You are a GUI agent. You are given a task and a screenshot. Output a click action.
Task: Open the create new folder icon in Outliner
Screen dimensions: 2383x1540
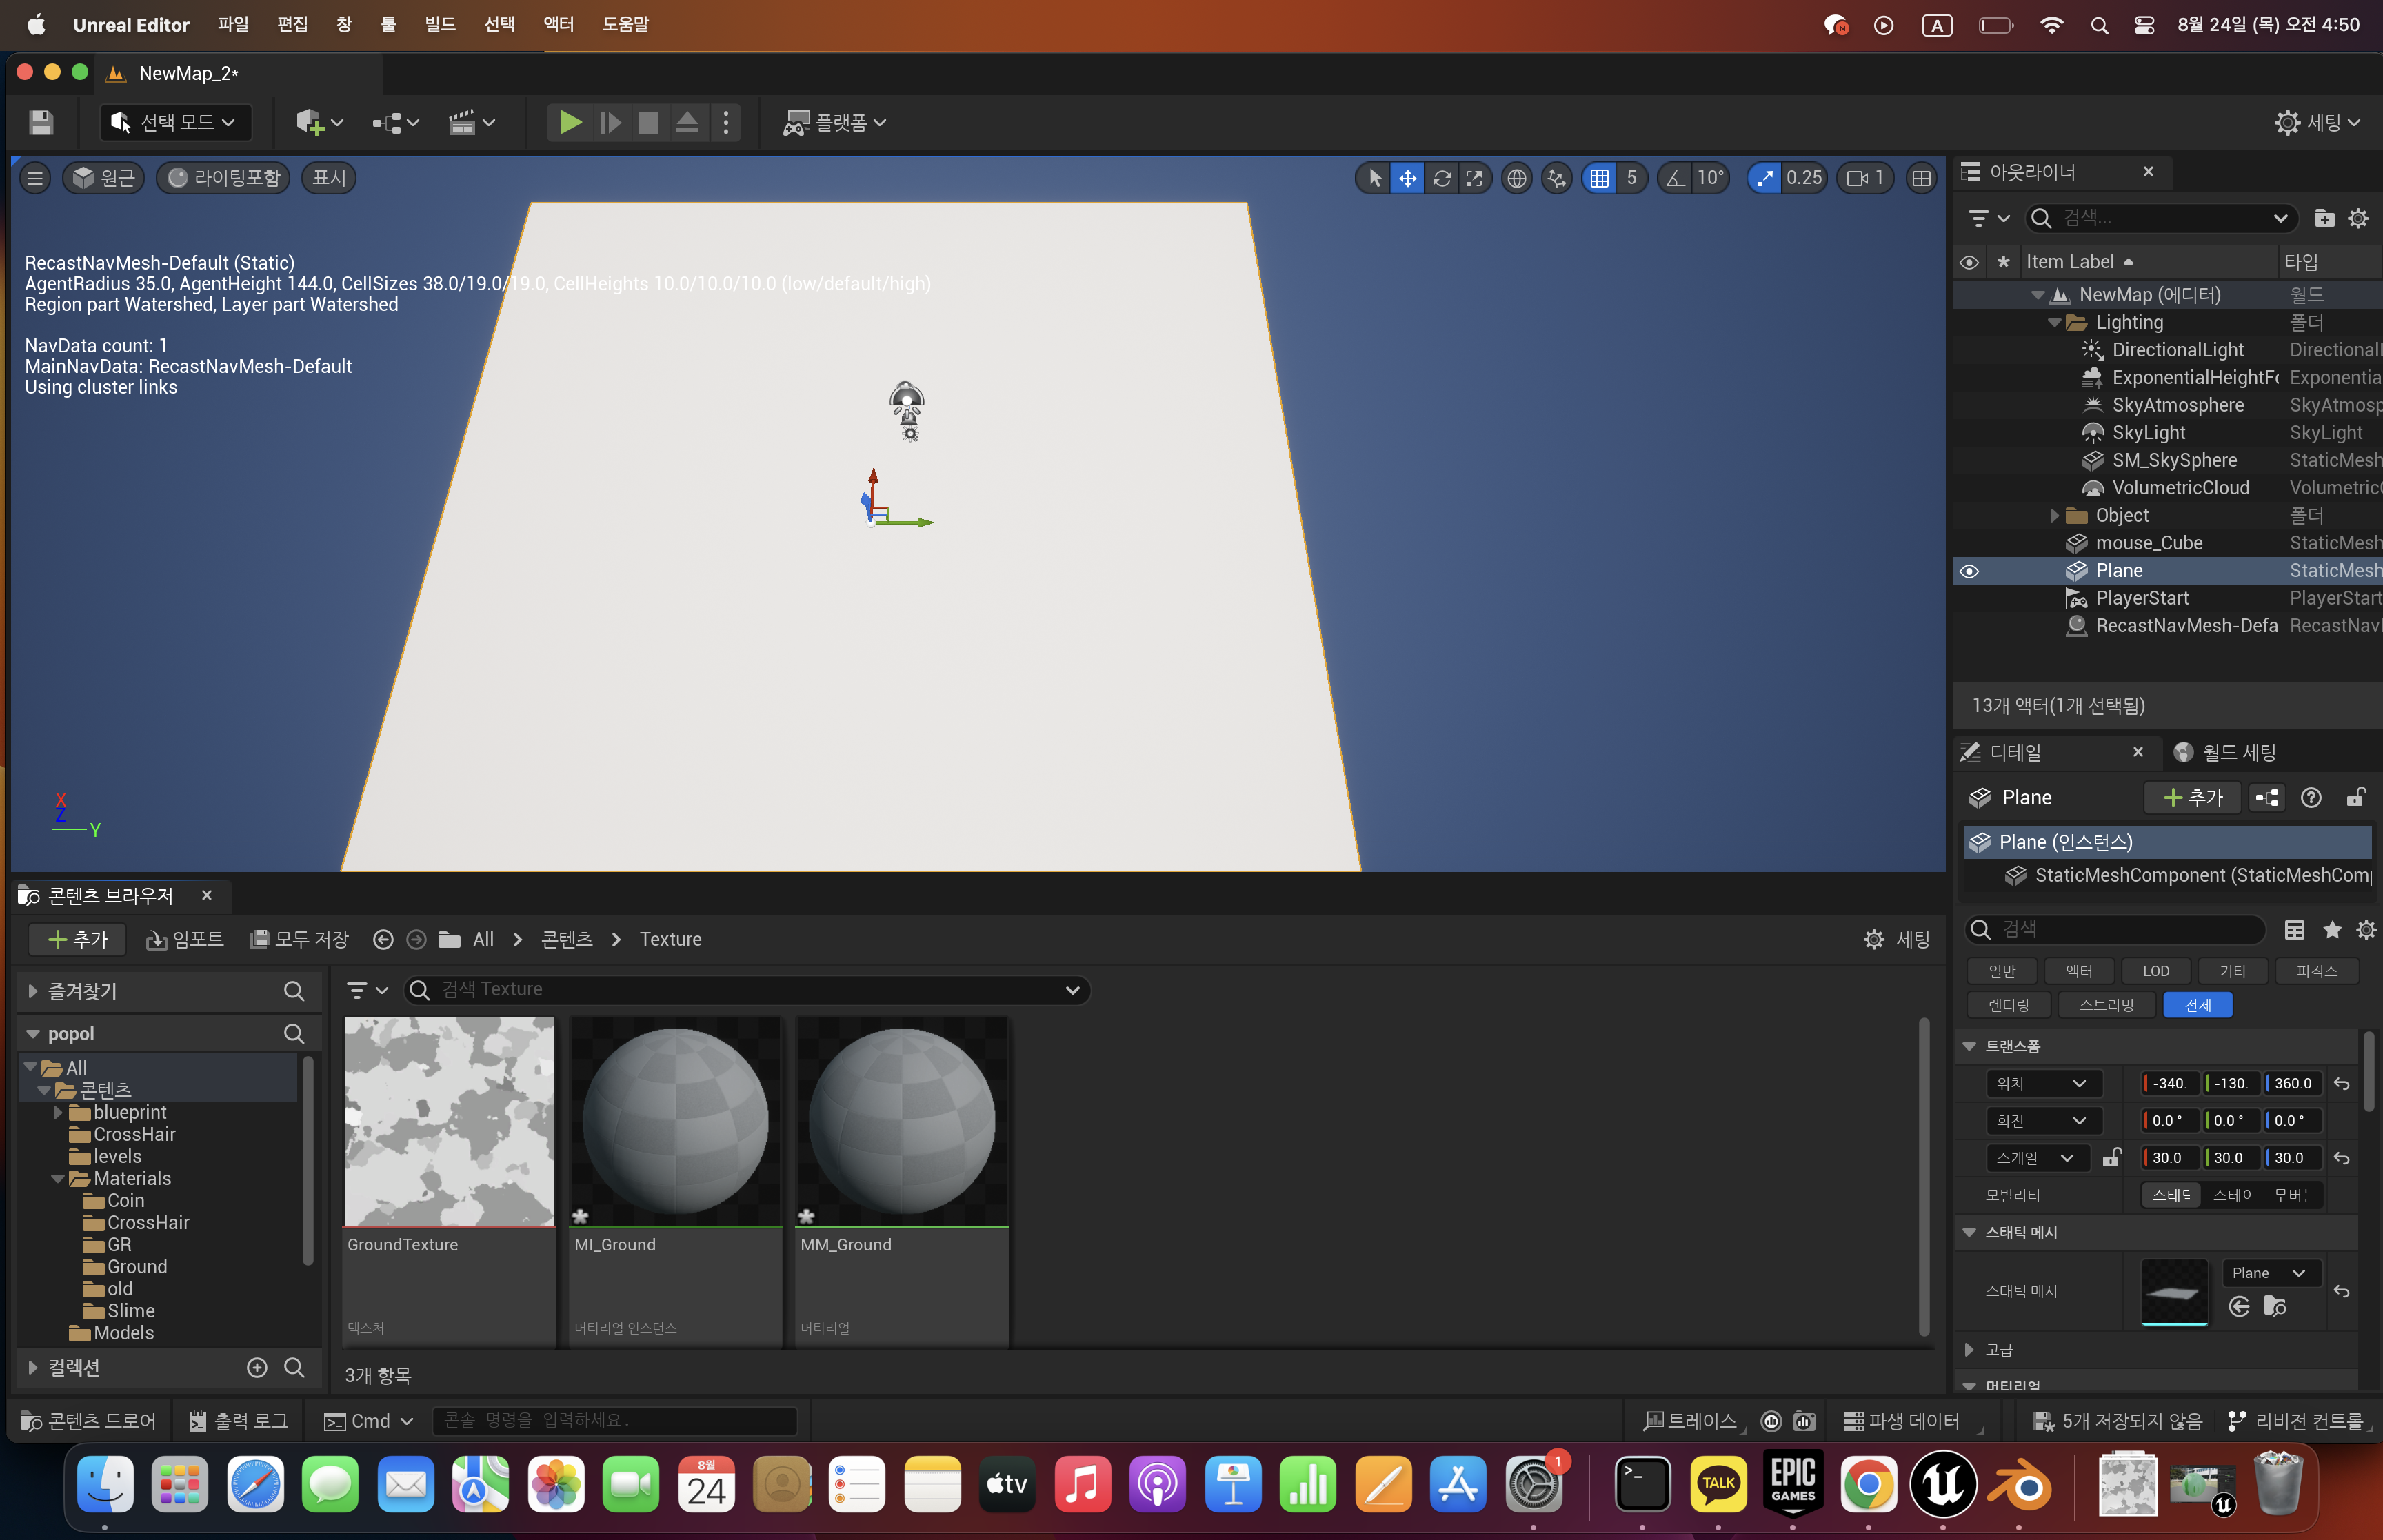[x=2324, y=218]
